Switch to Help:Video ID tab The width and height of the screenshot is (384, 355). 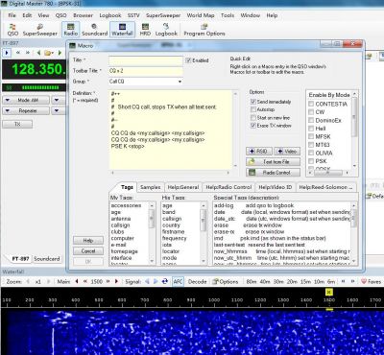coord(275,187)
